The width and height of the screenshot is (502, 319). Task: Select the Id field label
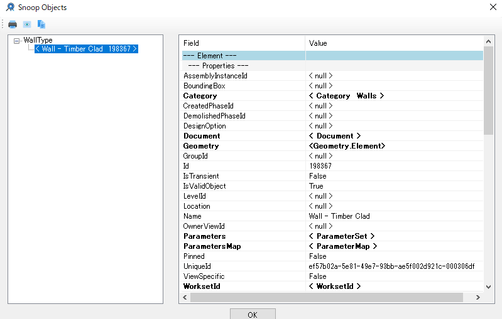(x=186, y=165)
